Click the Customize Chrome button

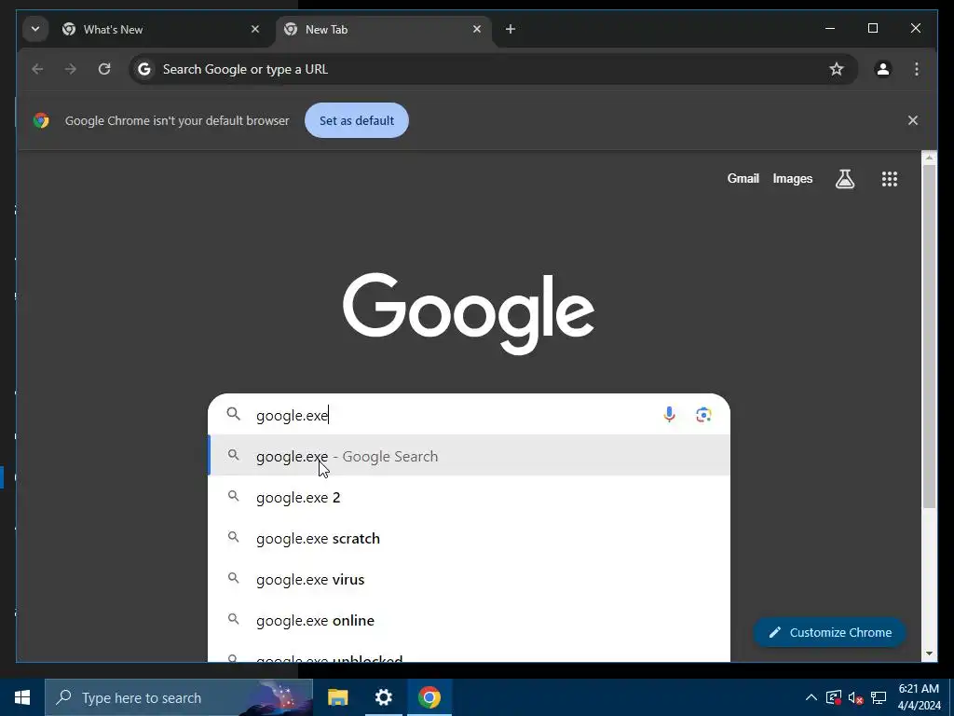coord(829,633)
